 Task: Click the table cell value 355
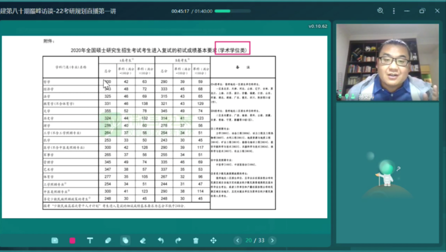(x=108, y=111)
